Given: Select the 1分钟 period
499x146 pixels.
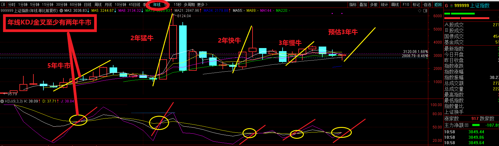Looking at the screenshot, I should click(x=23, y=5).
